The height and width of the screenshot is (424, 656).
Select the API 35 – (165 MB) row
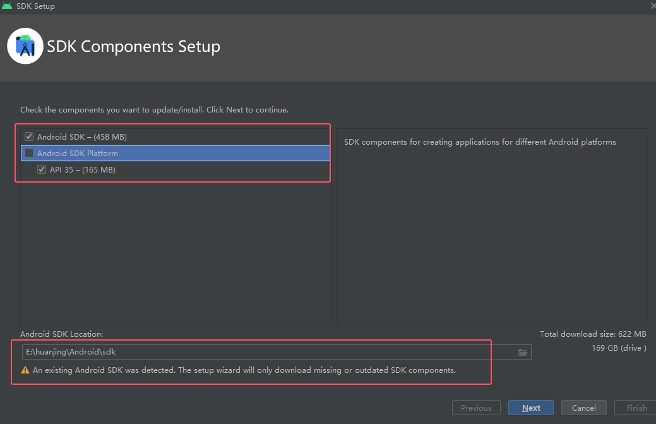click(176, 169)
